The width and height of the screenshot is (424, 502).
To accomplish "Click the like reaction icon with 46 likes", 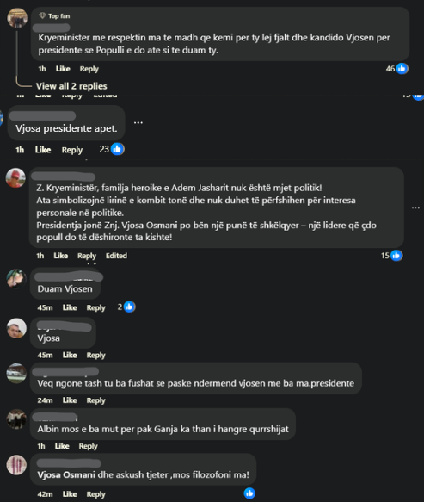I will coord(402,69).
